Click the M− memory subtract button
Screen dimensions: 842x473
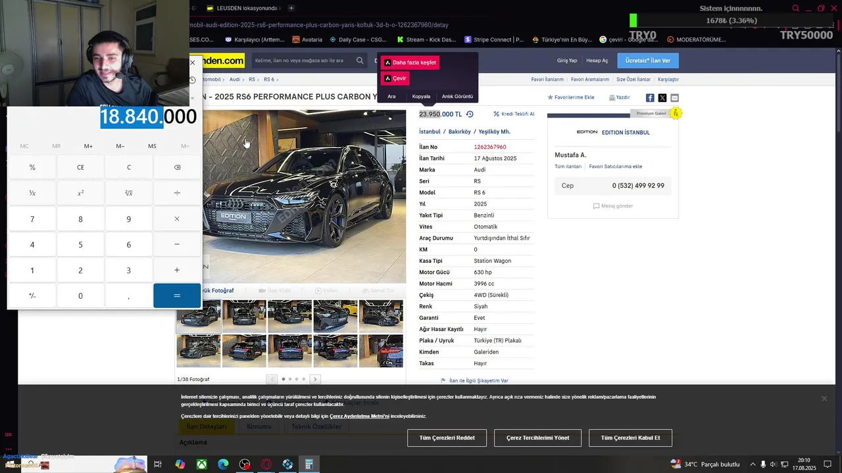click(120, 146)
